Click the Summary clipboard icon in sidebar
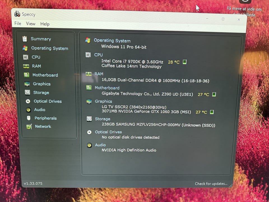The width and height of the screenshot is (269, 202). (25, 39)
